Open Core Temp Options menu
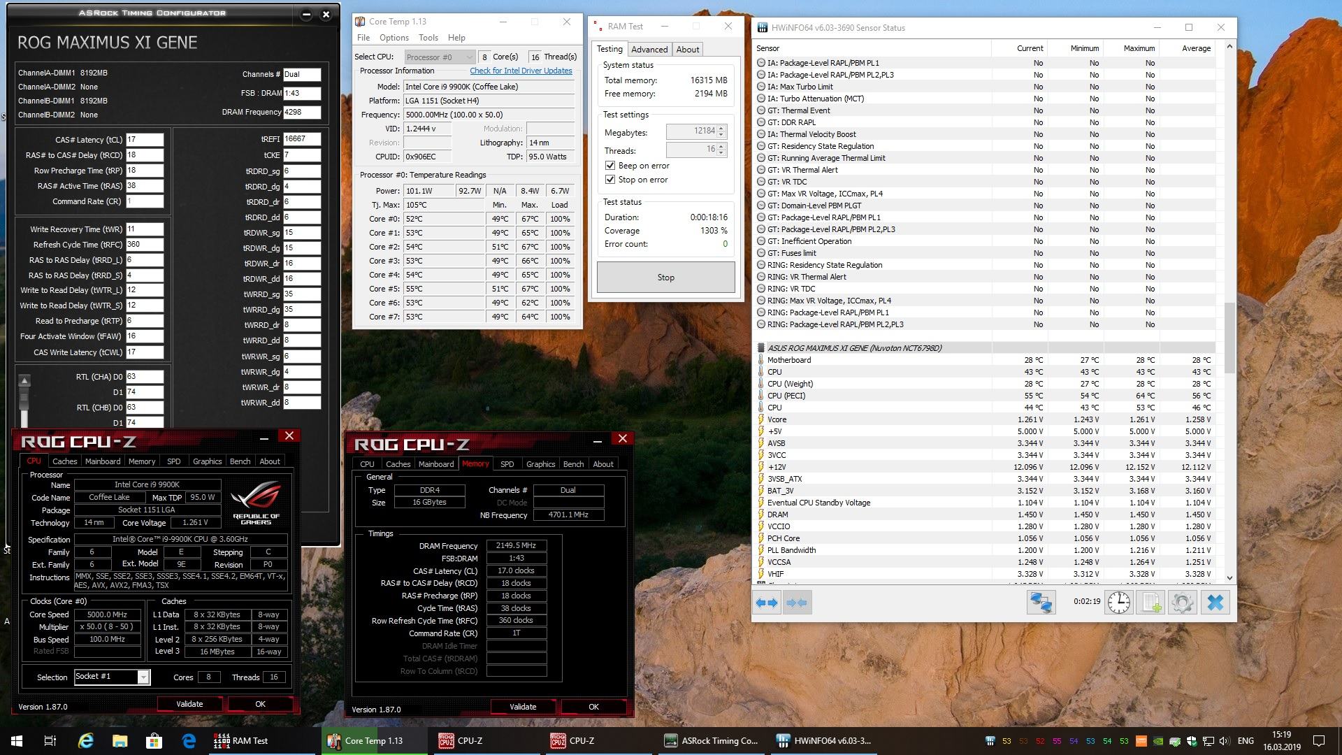The image size is (1342, 755). tap(394, 38)
